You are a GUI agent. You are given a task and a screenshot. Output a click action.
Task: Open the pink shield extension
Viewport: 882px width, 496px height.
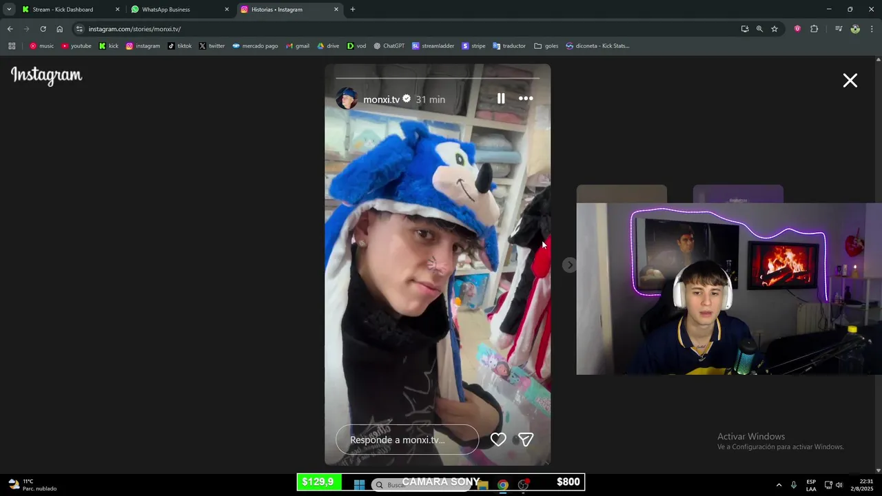pyautogui.click(x=797, y=29)
